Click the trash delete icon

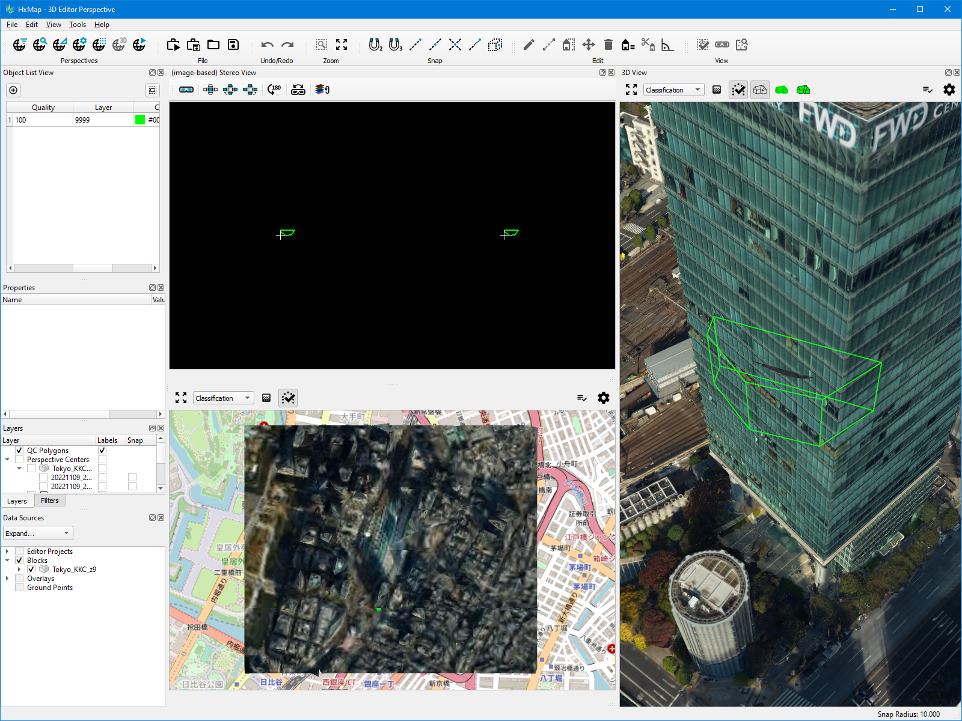[608, 45]
